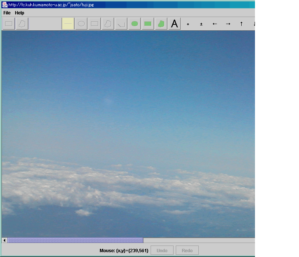Click the left arrow toolbar button
The width and height of the screenshot is (299, 257).
pos(215,24)
